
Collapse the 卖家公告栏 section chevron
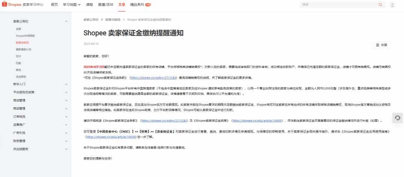66,21
